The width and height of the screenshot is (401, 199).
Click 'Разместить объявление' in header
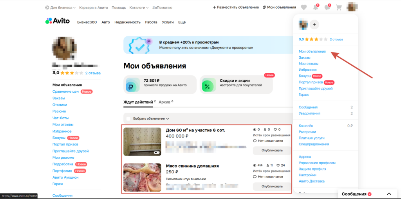[x=236, y=7]
